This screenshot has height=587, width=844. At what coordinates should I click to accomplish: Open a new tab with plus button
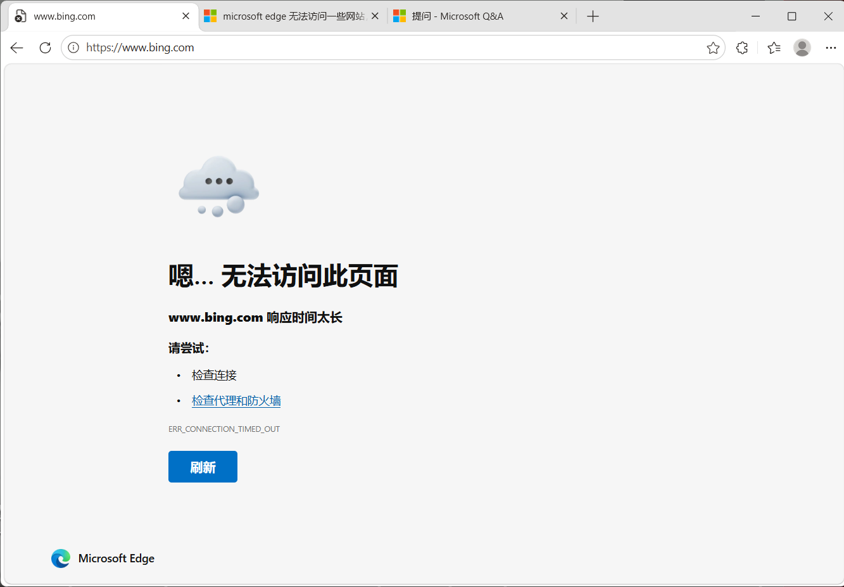(x=593, y=16)
